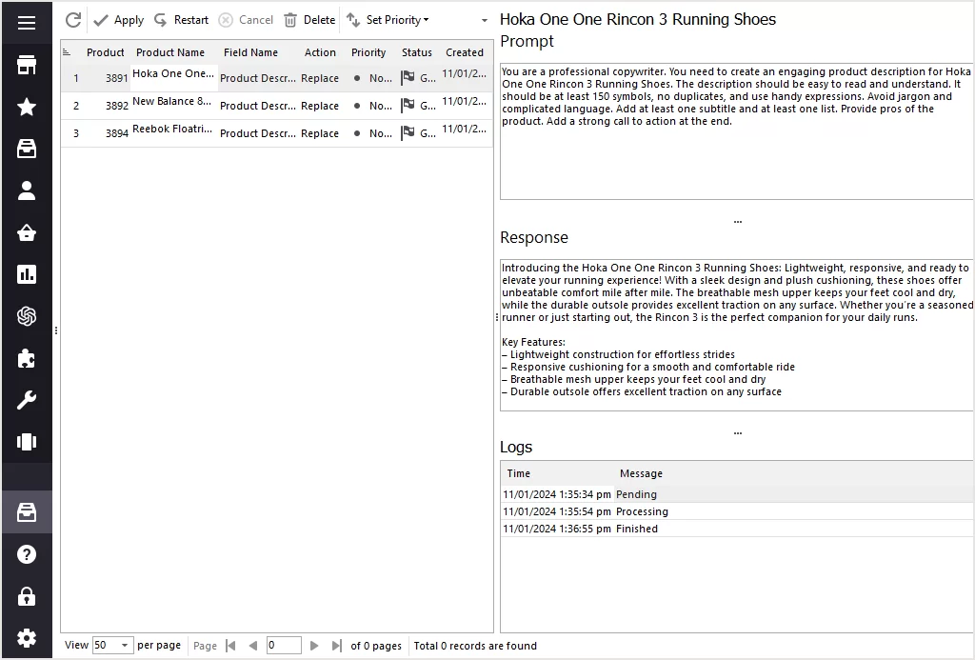The width and height of the screenshot is (975, 660).
Task: Open the settings gear sidebar icon
Action: (27, 638)
